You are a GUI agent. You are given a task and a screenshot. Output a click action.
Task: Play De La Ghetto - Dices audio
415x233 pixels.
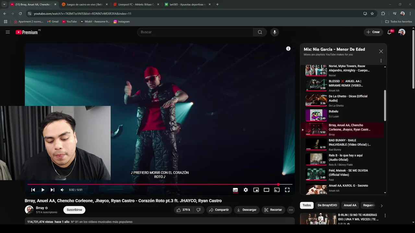(342, 101)
